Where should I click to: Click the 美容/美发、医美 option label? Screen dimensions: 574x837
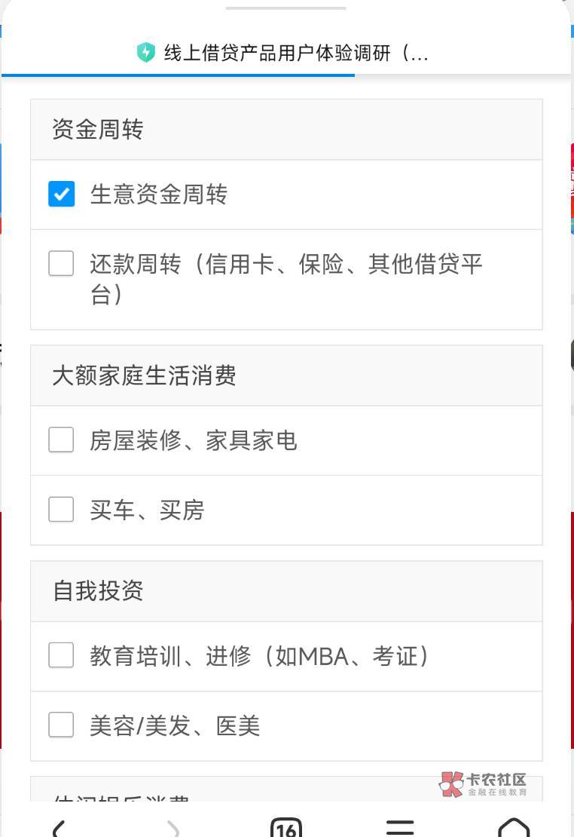pos(175,726)
